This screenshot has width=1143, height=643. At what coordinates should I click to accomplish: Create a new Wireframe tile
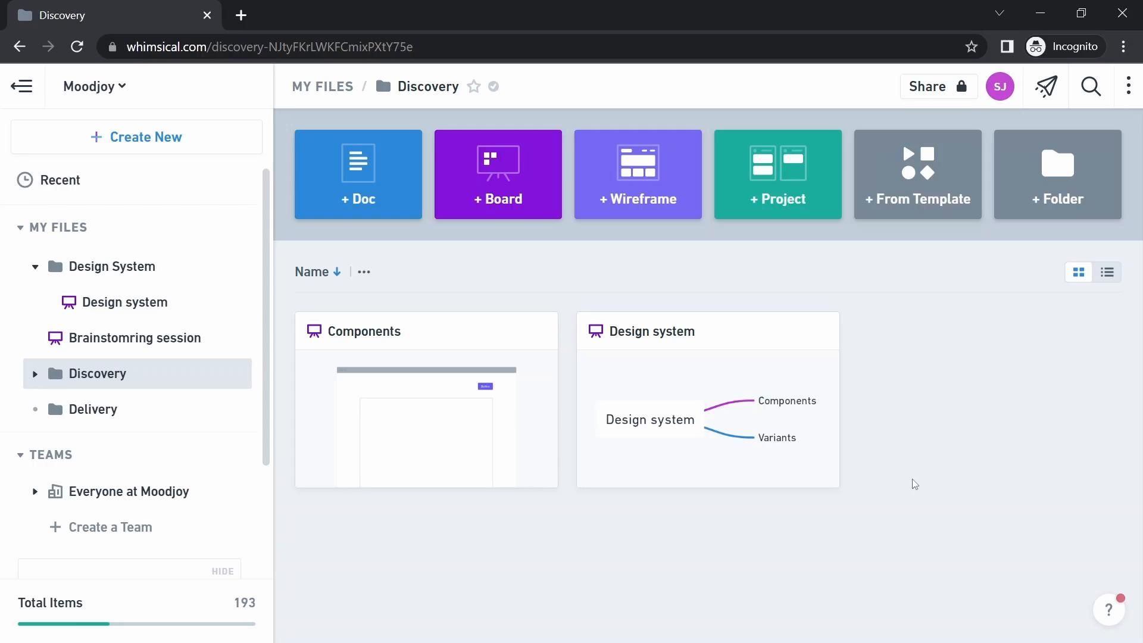point(638,174)
